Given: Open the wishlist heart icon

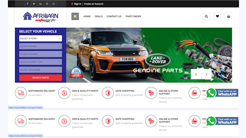Looking at the screenshot, I should [217, 16].
